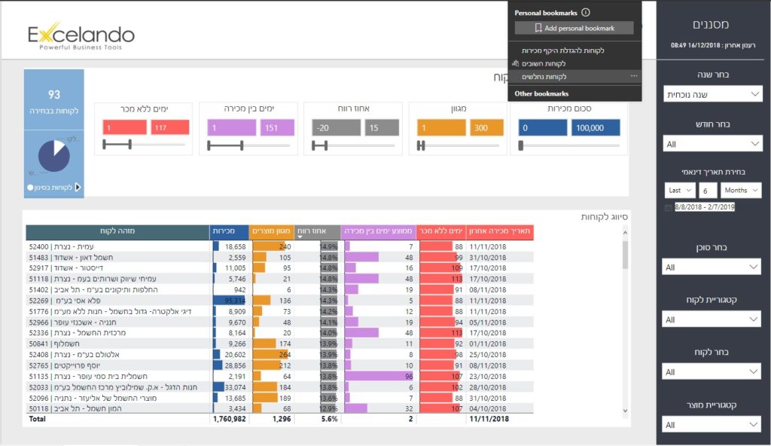
Task: Expand the בחר חודש month dropdown
Action: click(x=713, y=144)
